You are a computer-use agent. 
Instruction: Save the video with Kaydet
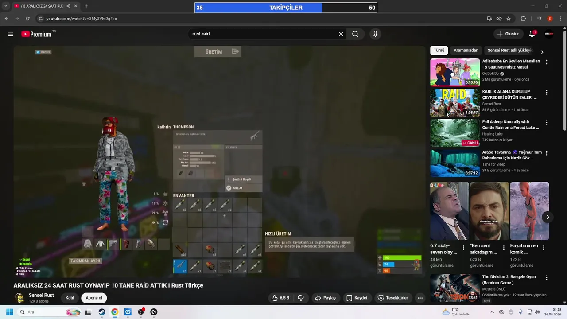pos(357,298)
